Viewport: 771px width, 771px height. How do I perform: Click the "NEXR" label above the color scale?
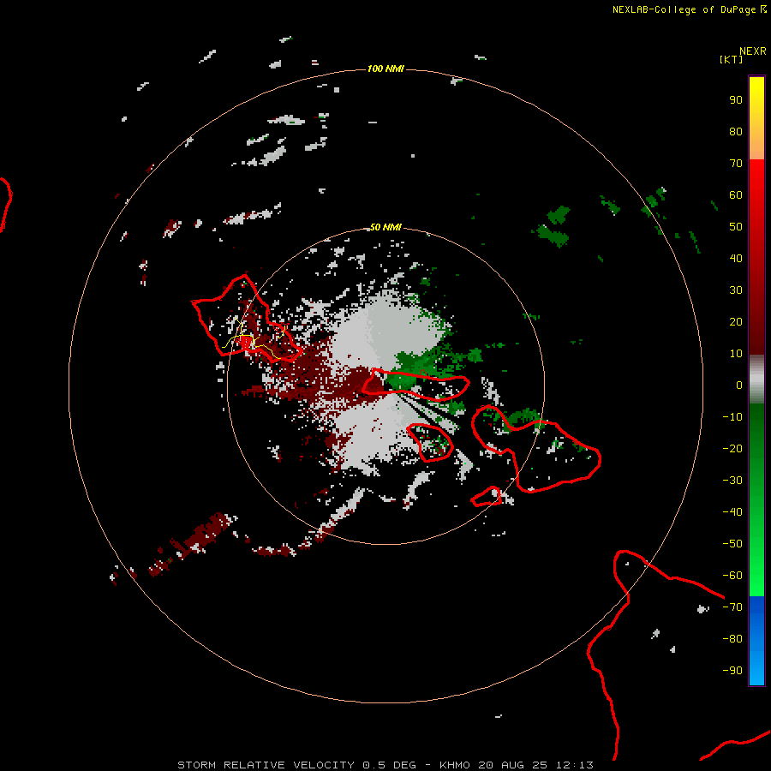752,51
